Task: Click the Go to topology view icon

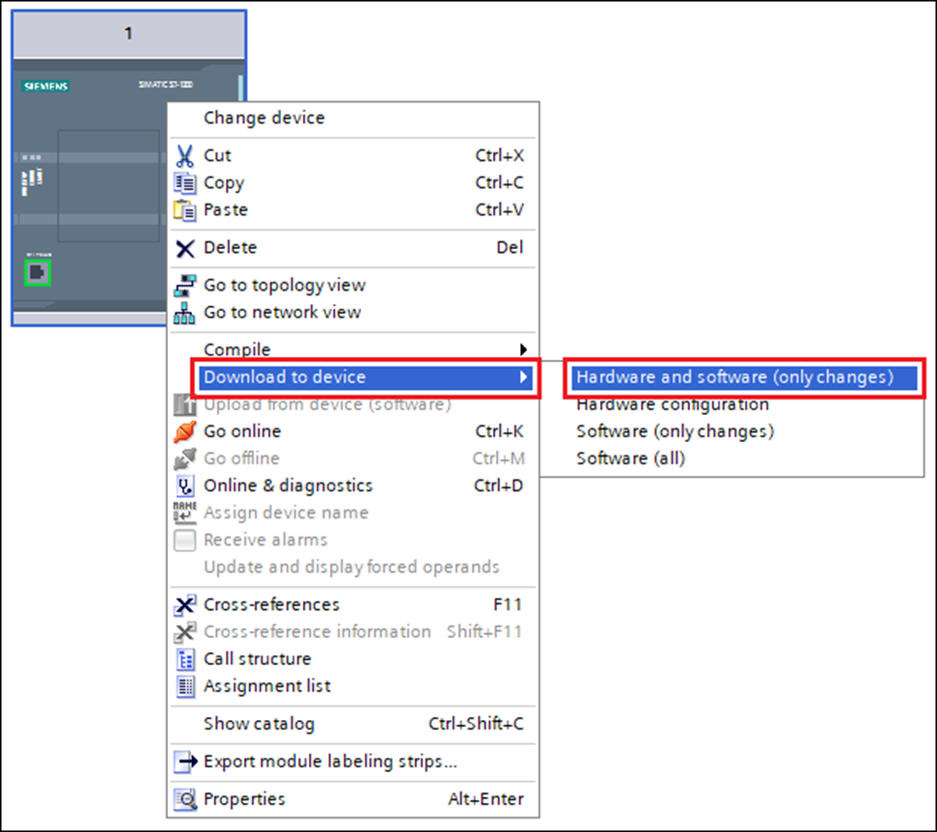Action: (184, 285)
